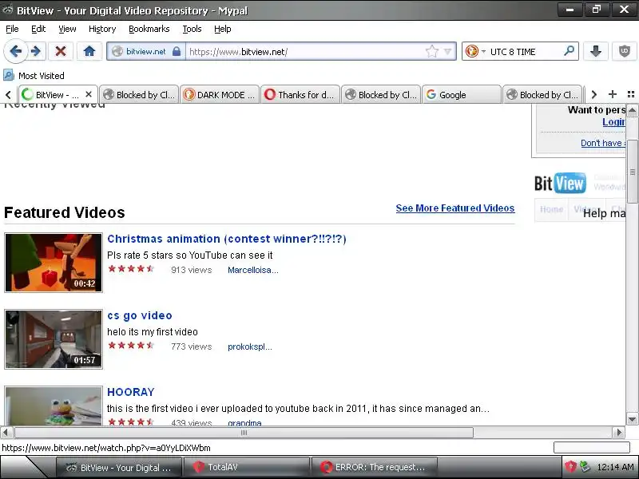
Task: Open the Edit menu
Action: tap(38, 29)
